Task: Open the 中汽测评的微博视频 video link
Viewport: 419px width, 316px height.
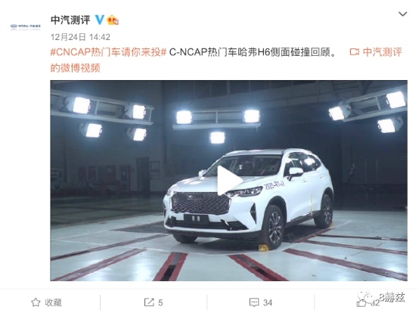Action: coord(226,60)
